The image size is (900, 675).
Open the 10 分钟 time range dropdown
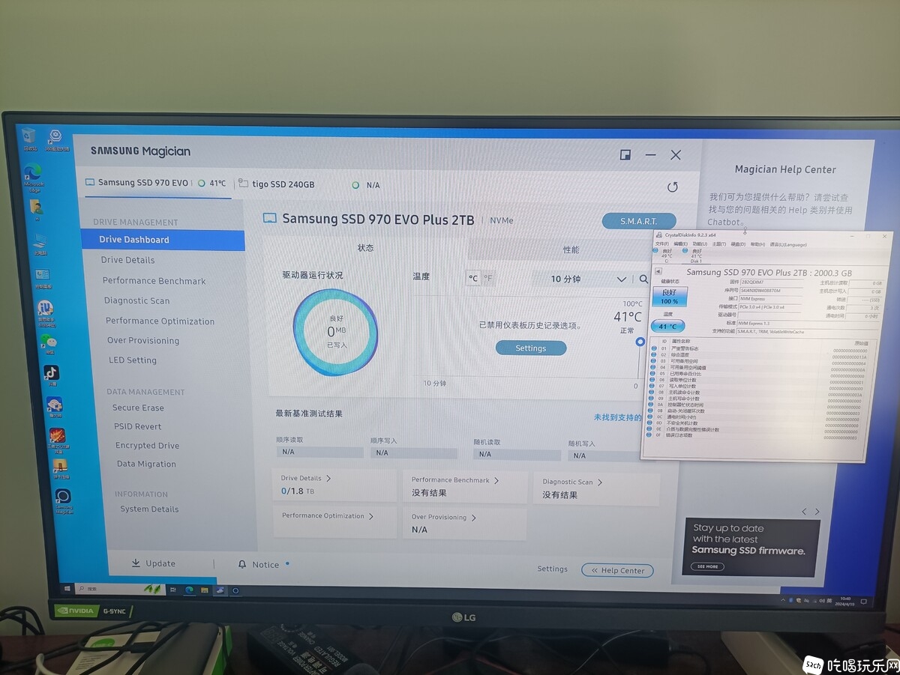[x=580, y=279]
